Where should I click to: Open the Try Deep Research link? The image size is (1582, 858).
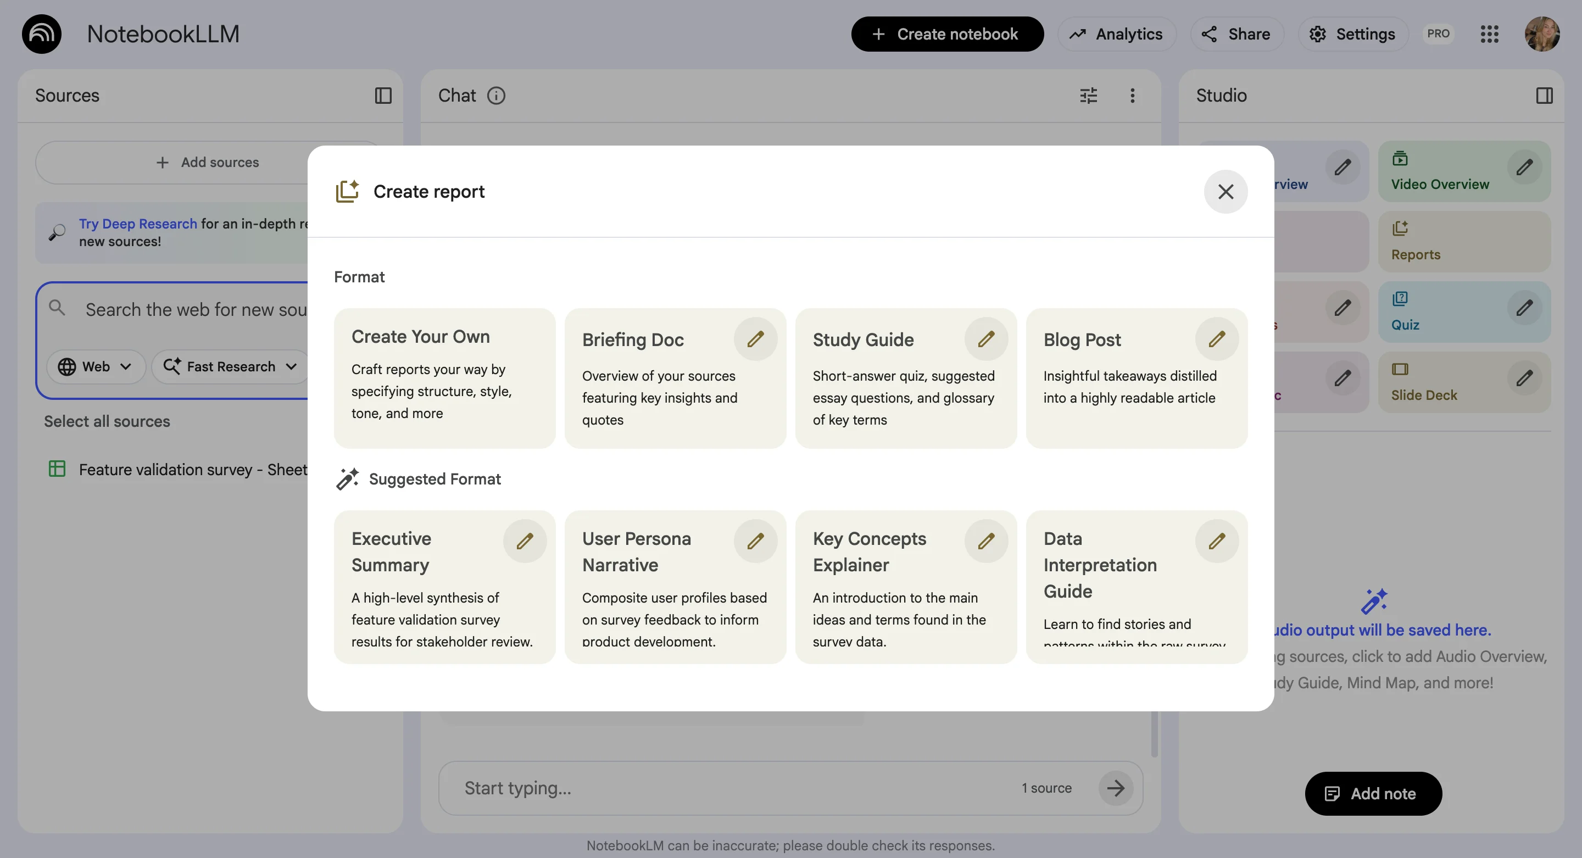[137, 224]
